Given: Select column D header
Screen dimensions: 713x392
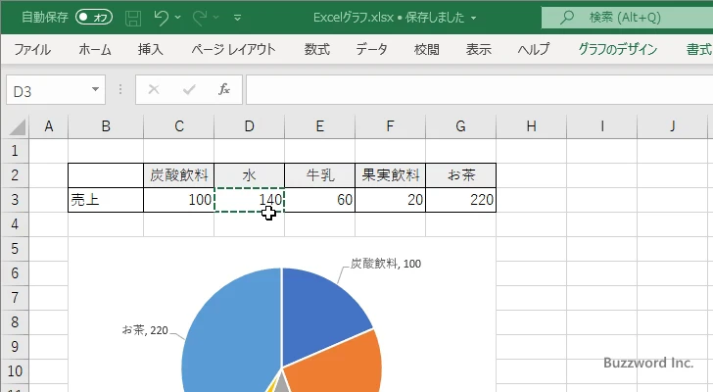Looking at the screenshot, I should pyautogui.click(x=249, y=126).
